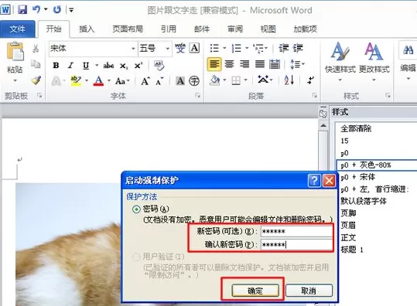Switch to the Mailings (邮件) tab
The image size is (417, 306).
[x=202, y=29]
